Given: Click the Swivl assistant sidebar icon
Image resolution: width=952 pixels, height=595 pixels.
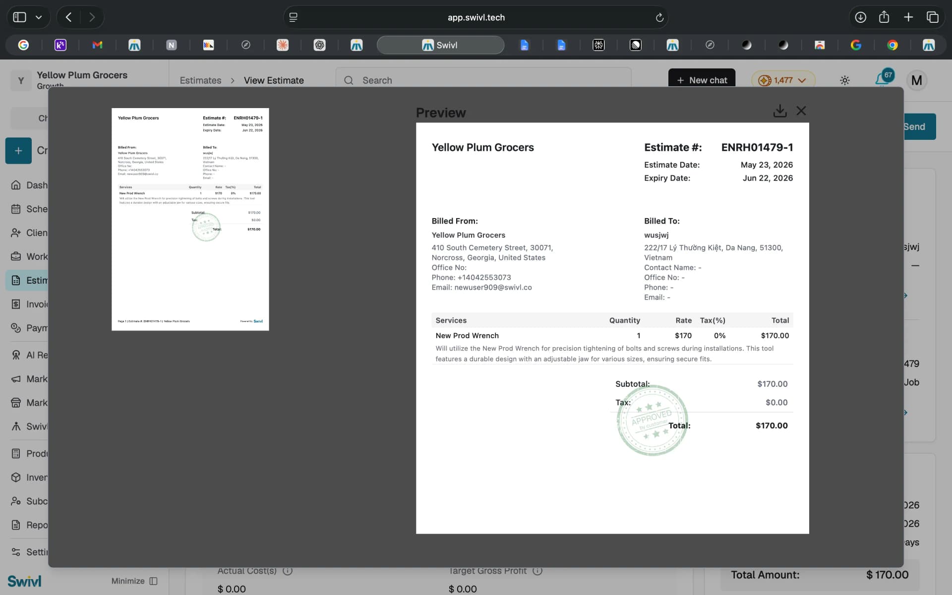Looking at the screenshot, I should point(16,426).
